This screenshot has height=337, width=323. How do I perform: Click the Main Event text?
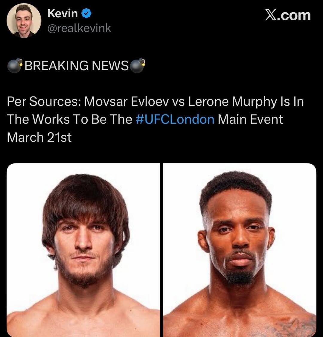250,119
